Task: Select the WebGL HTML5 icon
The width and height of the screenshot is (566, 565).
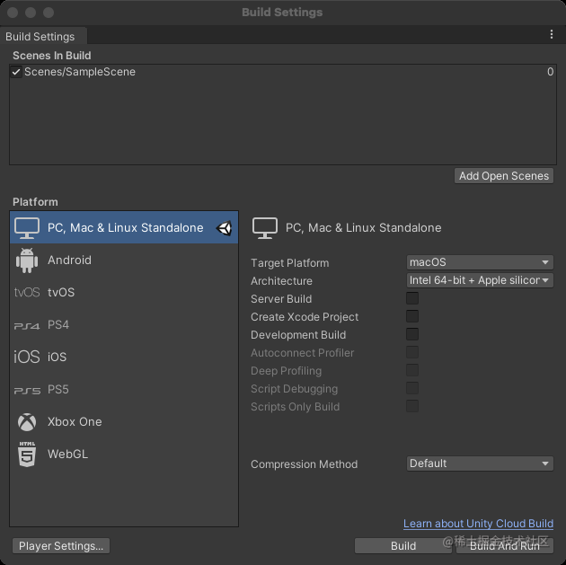Action: point(27,455)
